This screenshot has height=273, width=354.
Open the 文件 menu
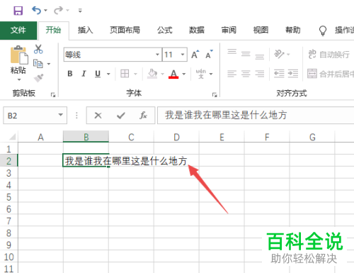click(18, 30)
